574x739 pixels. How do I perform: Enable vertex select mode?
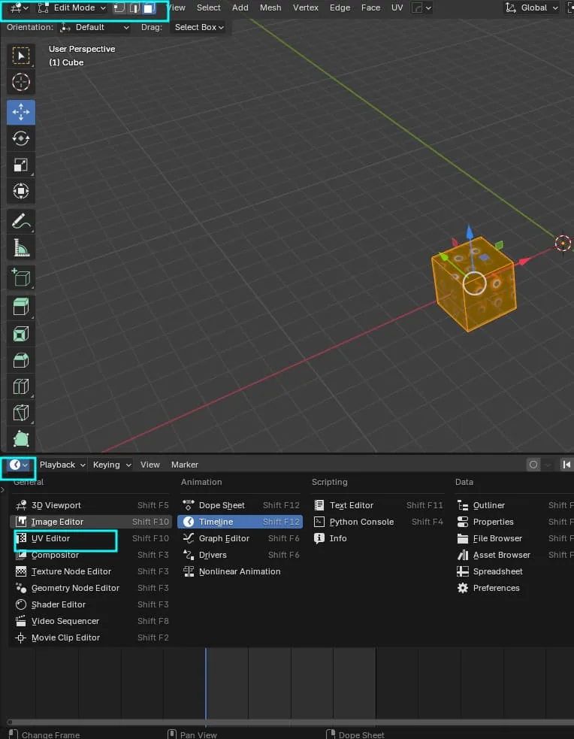[119, 8]
